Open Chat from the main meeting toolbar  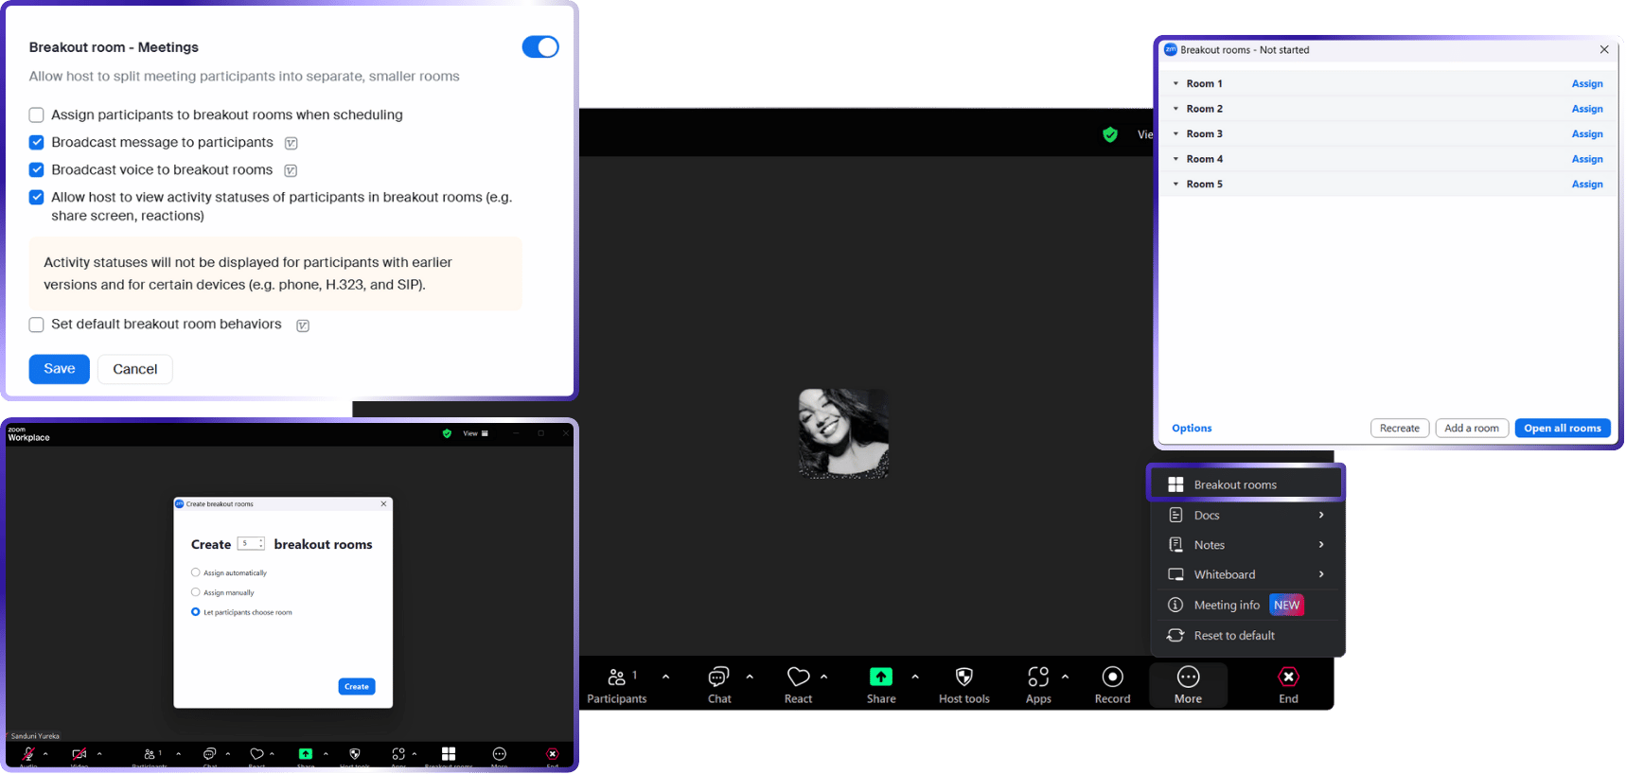click(x=719, y=685)
